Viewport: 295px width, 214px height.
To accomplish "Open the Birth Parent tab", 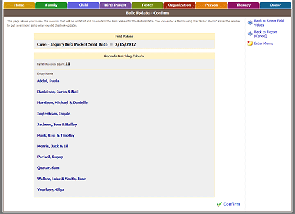I will (115, 5).
